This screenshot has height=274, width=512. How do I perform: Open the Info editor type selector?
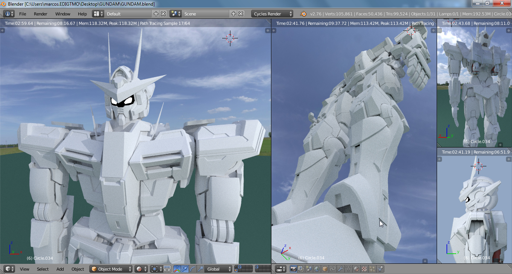(9, 14)
